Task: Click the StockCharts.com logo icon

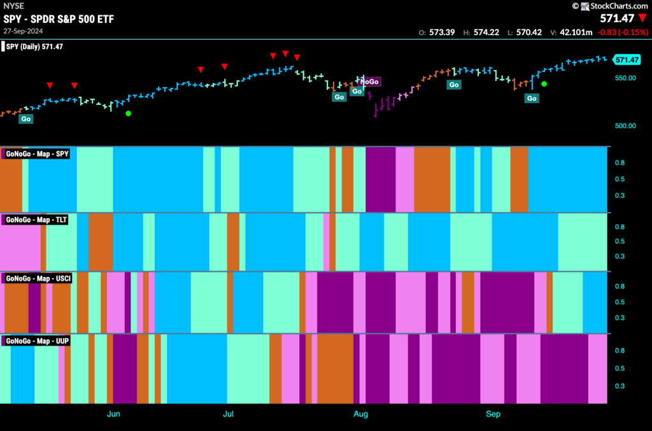Action: pos(585,6)
